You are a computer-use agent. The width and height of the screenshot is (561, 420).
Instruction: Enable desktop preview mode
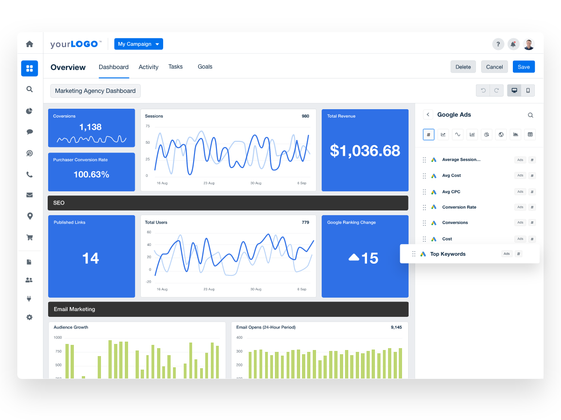(x=514, y=90)
